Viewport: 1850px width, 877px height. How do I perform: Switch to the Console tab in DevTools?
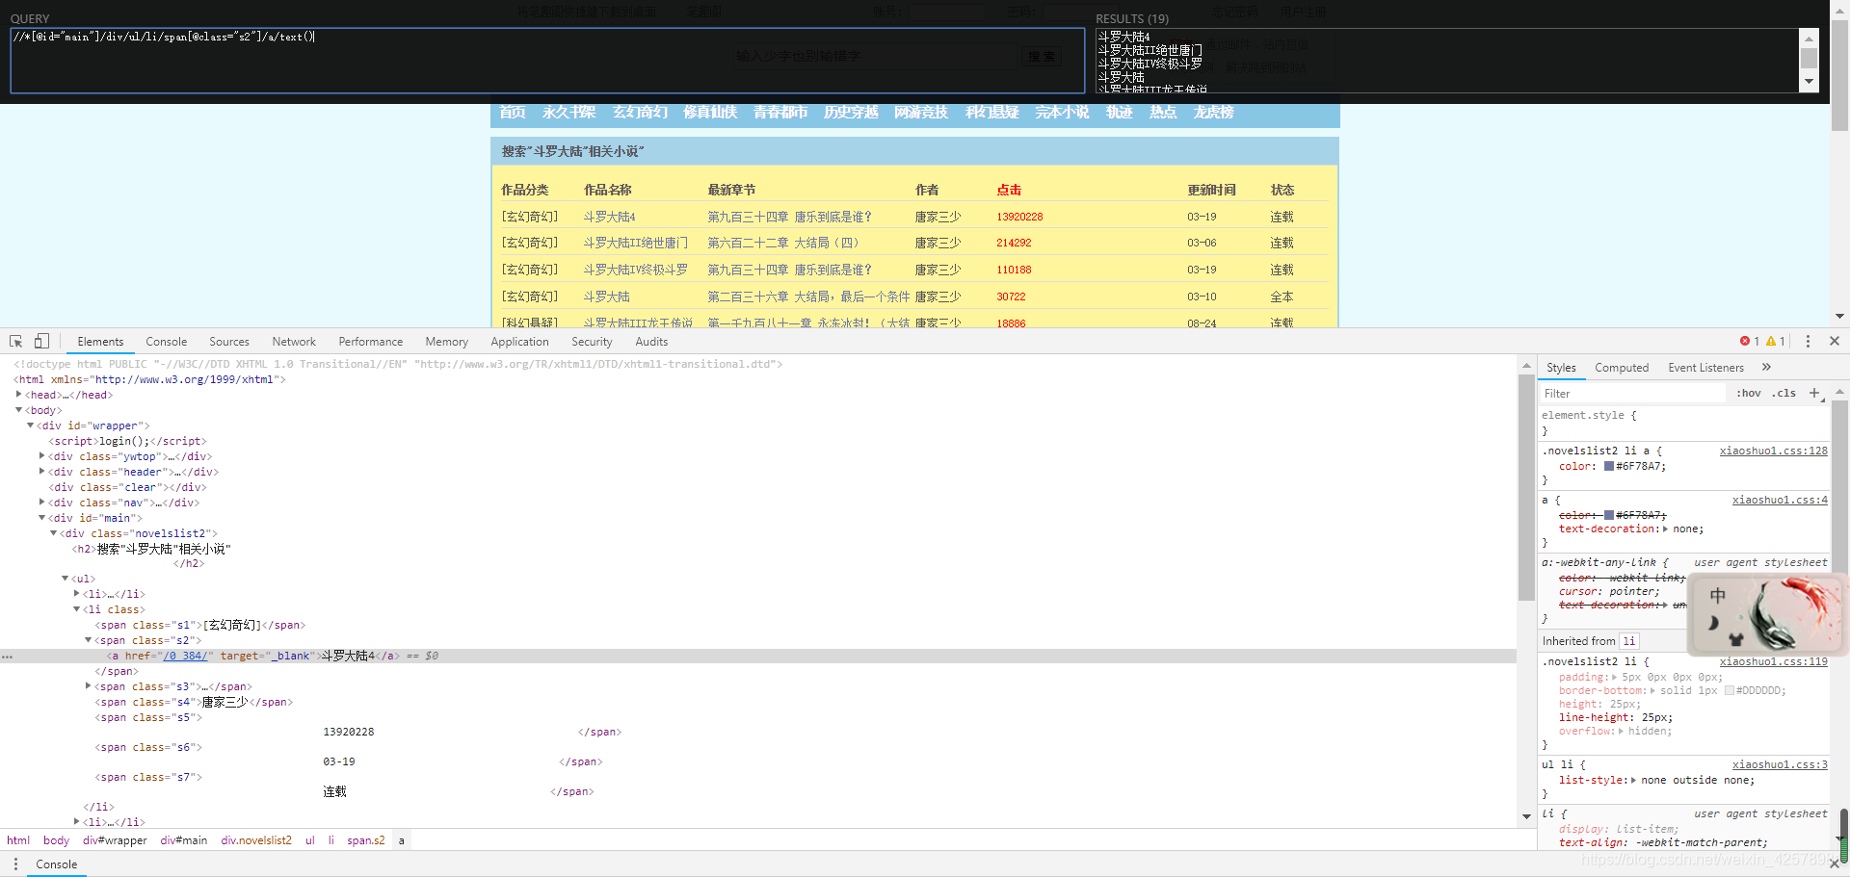point(166,342)
